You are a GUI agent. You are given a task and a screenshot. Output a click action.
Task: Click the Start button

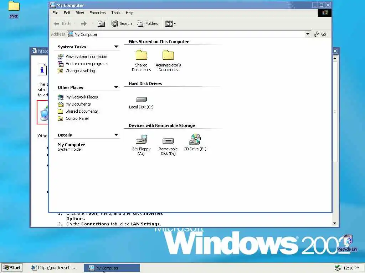coord(12,268)
